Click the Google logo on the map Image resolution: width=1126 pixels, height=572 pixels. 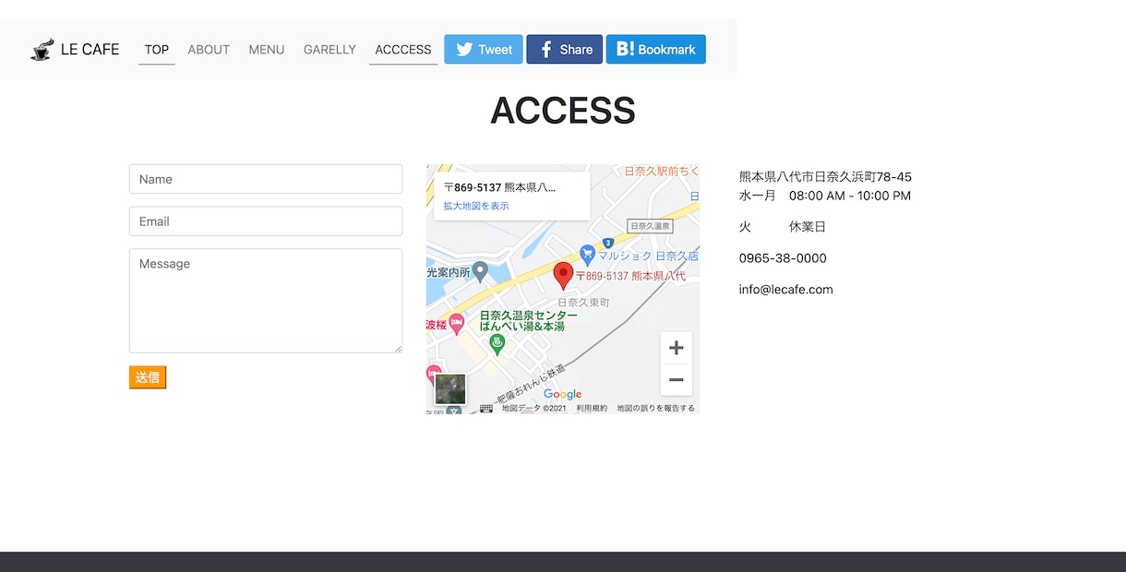click(562, 395)
